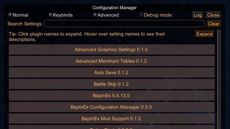Enable the Keybinds filter checkbox
The image size is (230, 129).
tap(50, 15)
